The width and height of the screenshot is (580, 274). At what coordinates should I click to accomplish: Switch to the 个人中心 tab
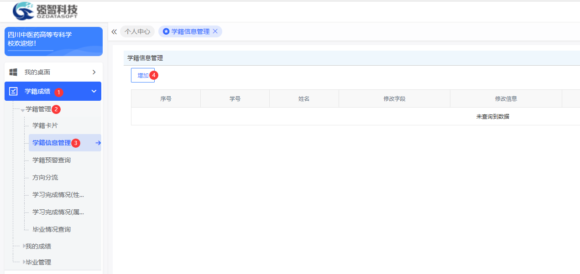137,31
